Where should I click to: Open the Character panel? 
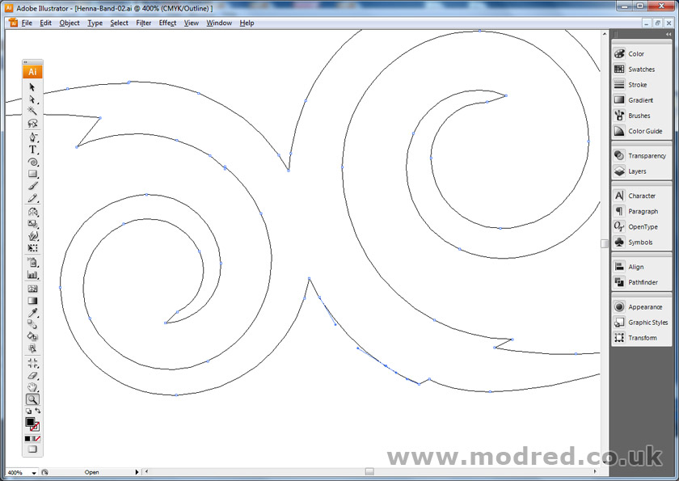point(642,195)
